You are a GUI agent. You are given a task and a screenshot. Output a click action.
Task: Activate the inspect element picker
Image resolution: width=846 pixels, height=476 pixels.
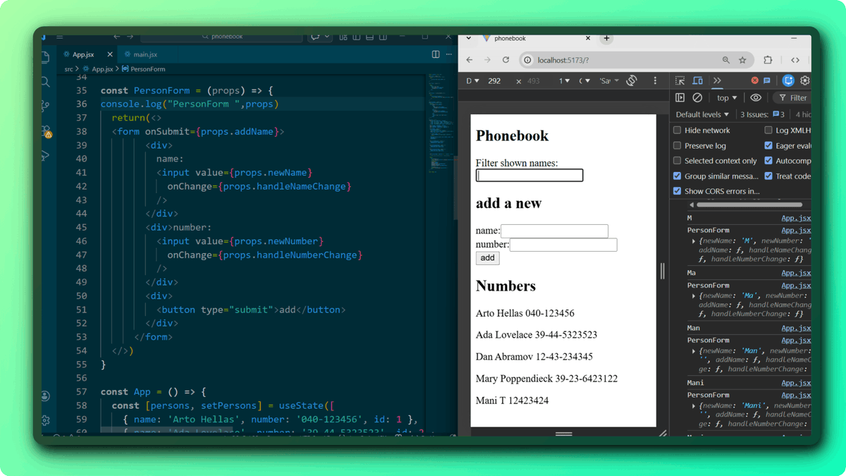[x=680, y=80]
